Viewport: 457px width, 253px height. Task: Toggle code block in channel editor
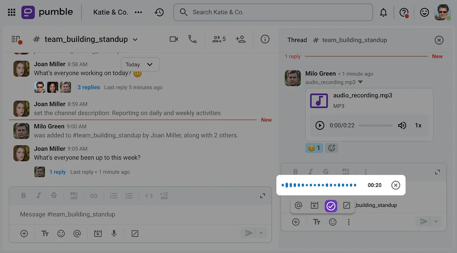pyautogui.click(x=164, y=196)
